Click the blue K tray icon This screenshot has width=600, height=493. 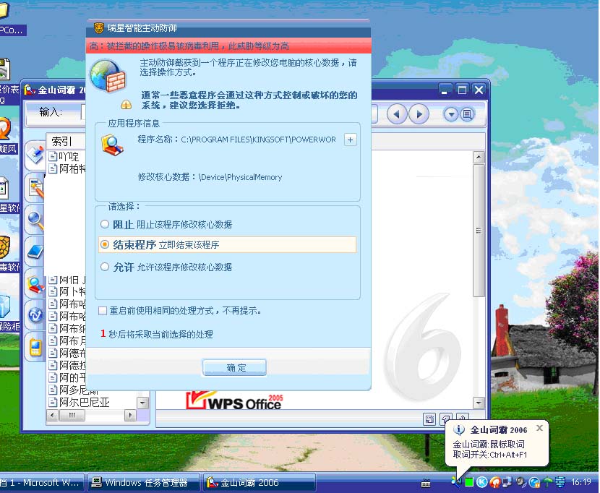pos(481,482)
